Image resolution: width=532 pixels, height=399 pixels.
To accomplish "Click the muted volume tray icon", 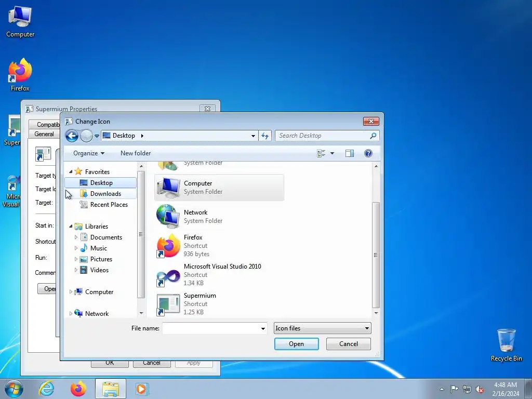I will pyautogui.click(x=480, y=389).
